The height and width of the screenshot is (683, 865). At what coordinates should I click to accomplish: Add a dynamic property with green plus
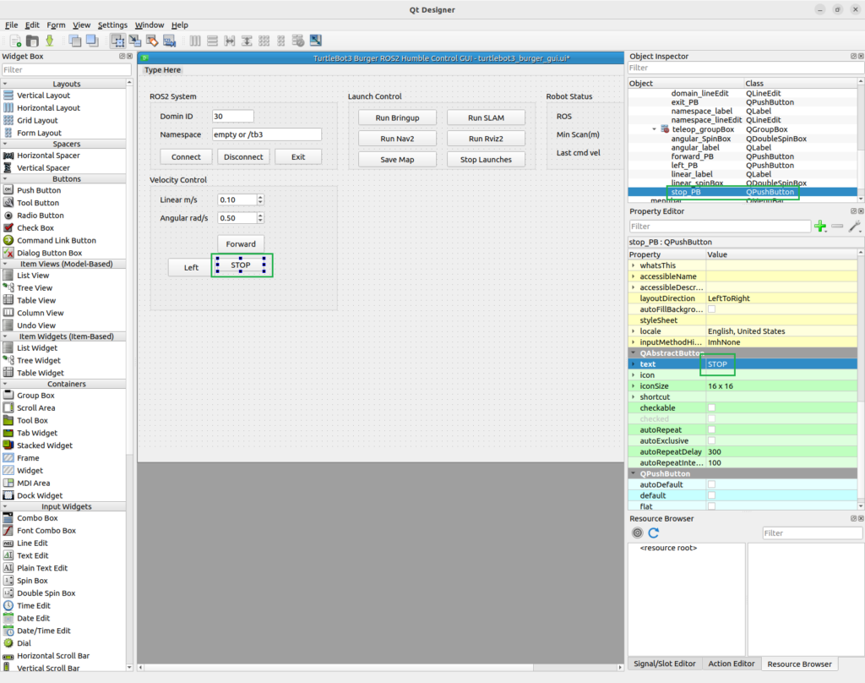(820, 227)
